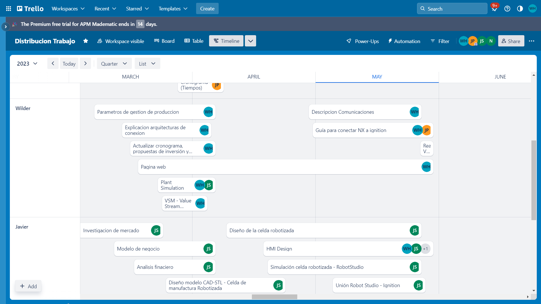
Task: Go to next period arrow
Action: (85, 64)
